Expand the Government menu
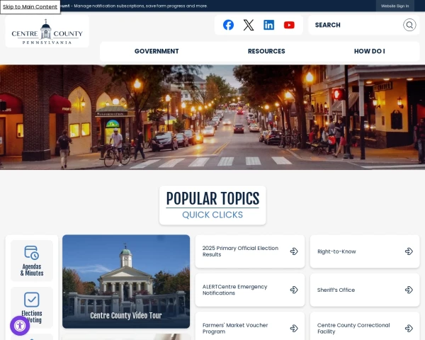The height and width of the screenshot is (340, 425). click(157, 51)
